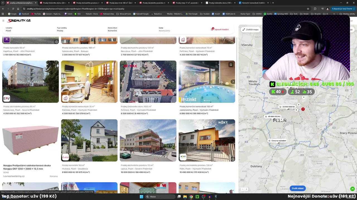Open Prodej kanceláře 160 m² link
Viewport: 357px width, 200px height.
pyautogui.click(x=73, y=165)
